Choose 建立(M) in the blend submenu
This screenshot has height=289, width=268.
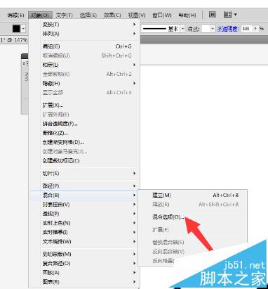(x=193, y=195)
